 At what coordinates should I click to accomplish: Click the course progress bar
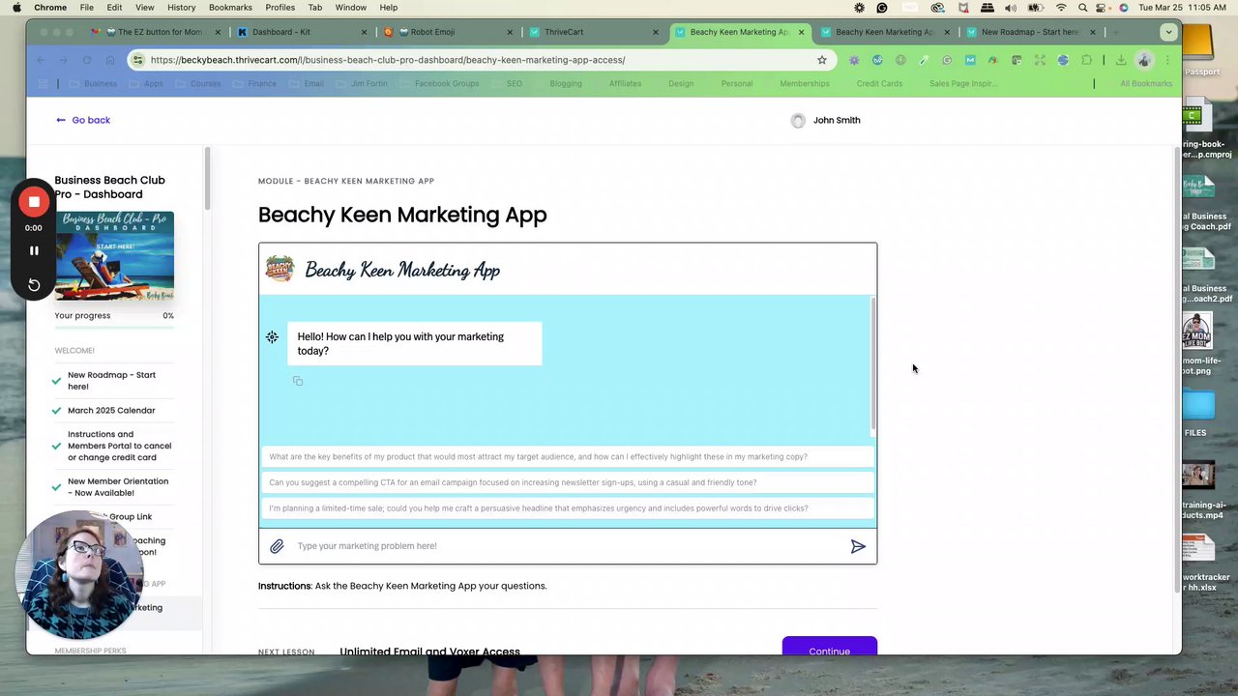[114, 329]
